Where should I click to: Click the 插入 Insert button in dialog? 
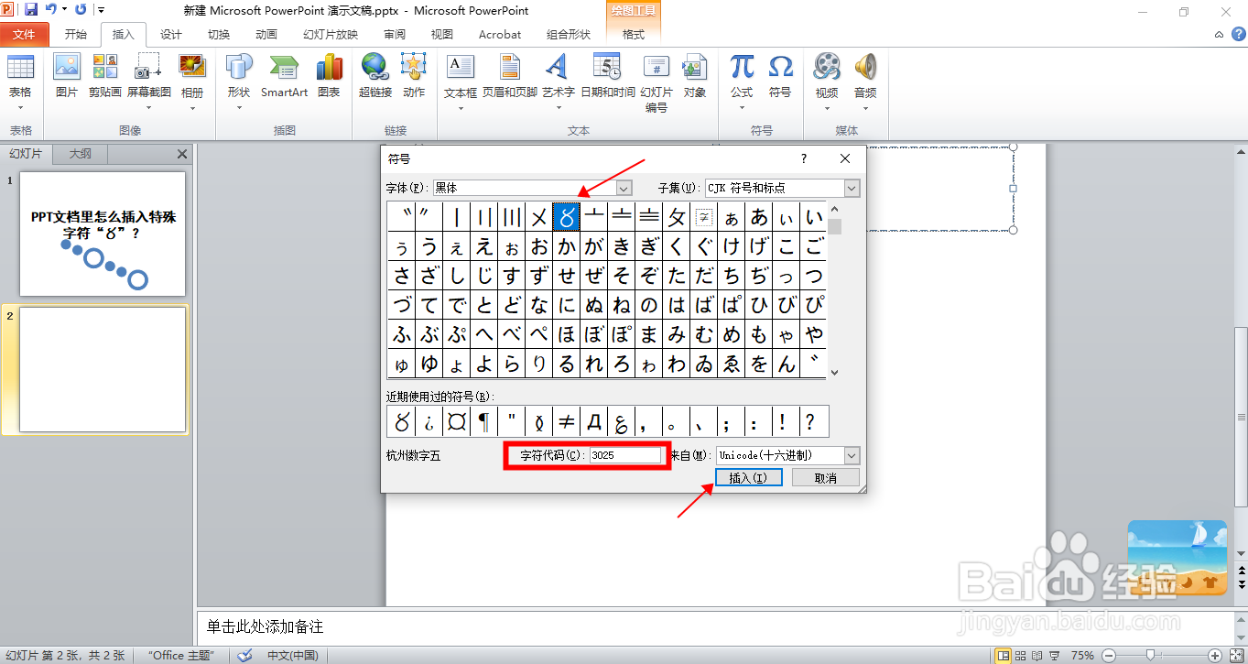(748, 478)
